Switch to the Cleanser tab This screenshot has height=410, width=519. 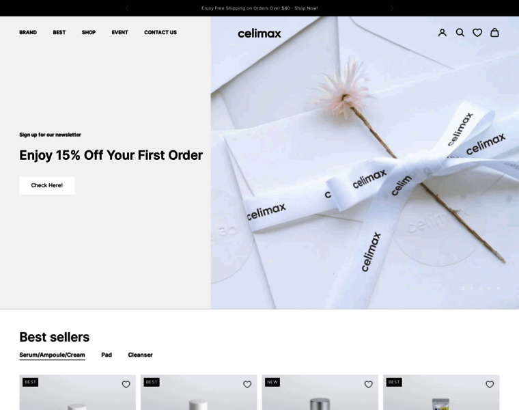(141, 355)
